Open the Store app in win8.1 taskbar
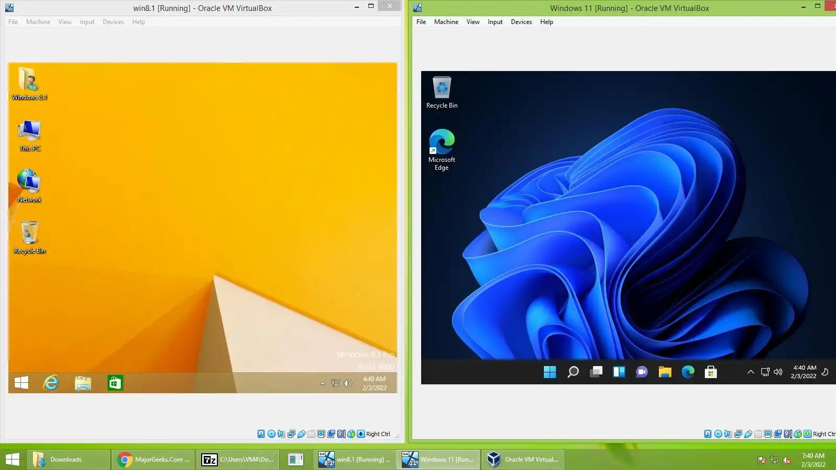 (115, 383)
